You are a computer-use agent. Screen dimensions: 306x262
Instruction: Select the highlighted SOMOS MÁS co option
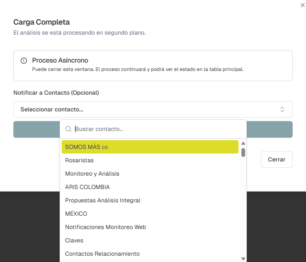point(150,147)
